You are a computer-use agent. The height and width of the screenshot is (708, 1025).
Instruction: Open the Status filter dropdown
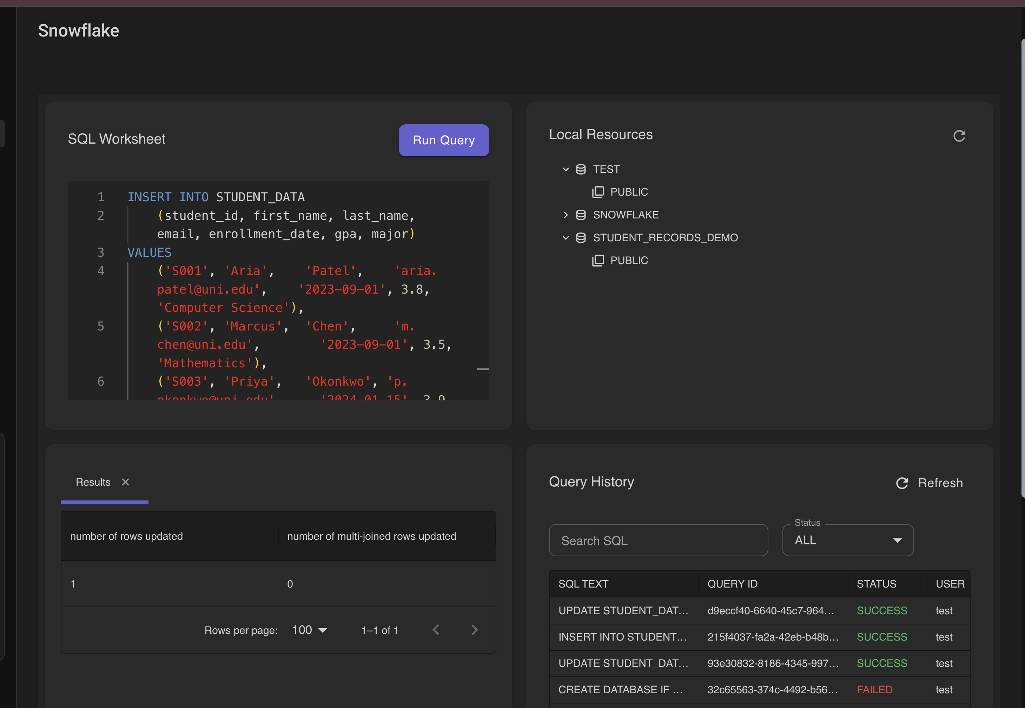pyautogui.click(x=848, y=540)
